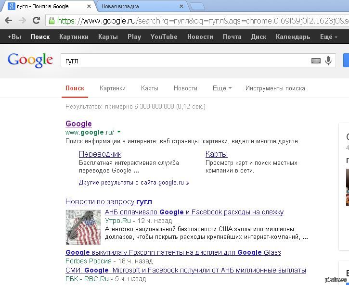Click the green padlock security icon
Image resolution: width=349 pixels, height=285 pixels.
pos(52,21)
